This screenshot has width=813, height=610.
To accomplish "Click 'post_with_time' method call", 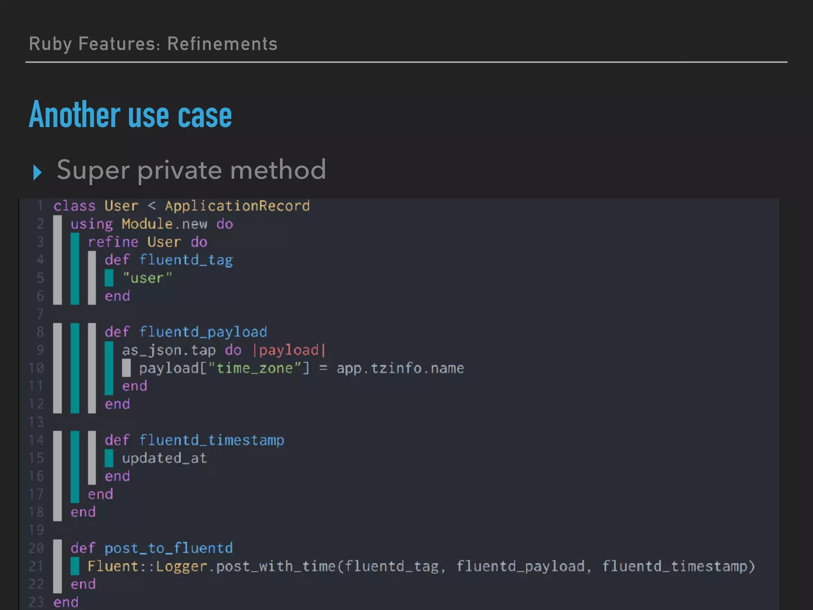I will point(276,566).
